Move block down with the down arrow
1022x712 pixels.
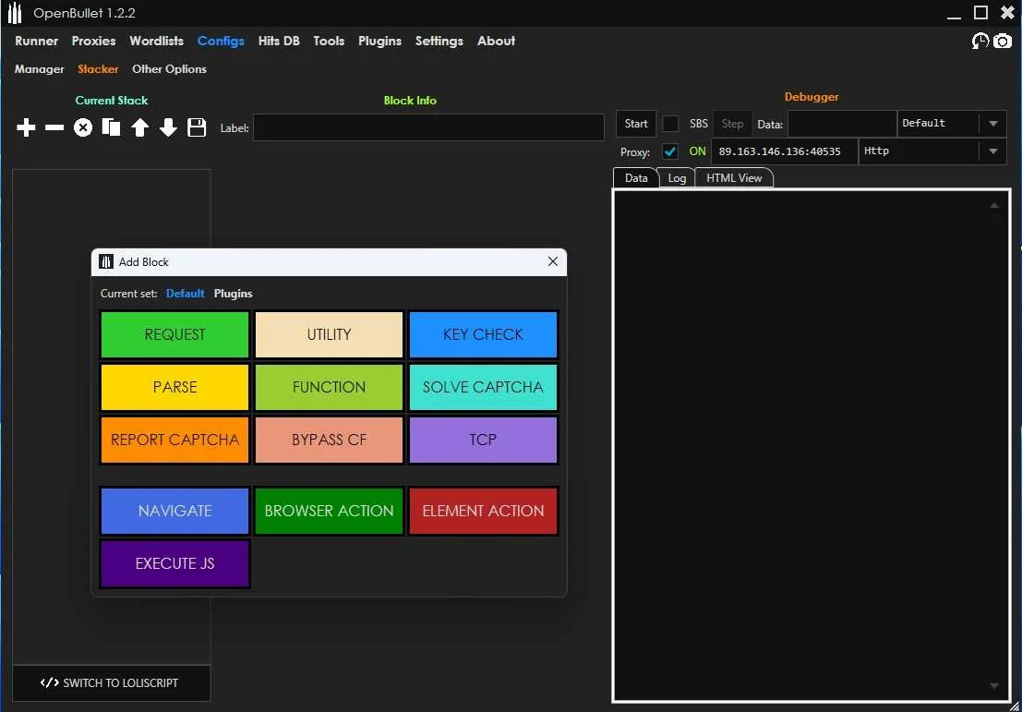point(168,127)
